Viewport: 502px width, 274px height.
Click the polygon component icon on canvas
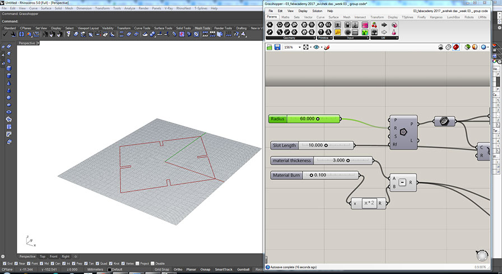pos(403,133)
